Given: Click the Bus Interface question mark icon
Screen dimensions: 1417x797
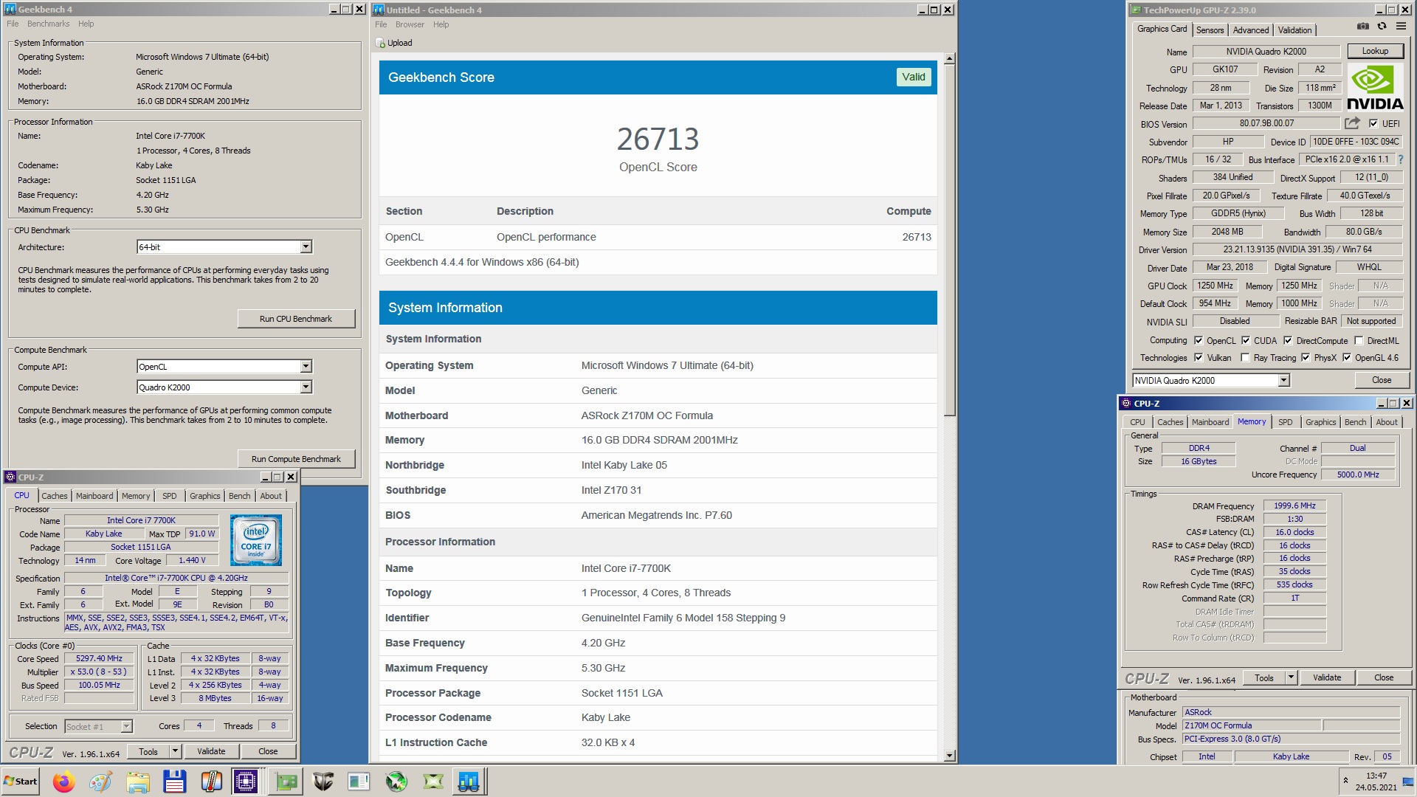Looking at the screenshot, I should tap(1400, 159).
